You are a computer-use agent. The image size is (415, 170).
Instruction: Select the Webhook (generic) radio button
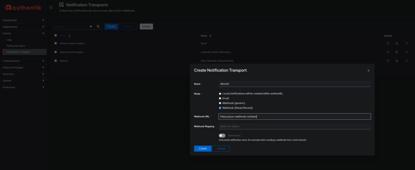[220, 103]
